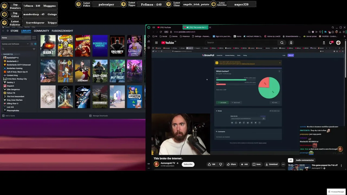This screenshot has height=195, width=347.
Task: Click the Asmongold TV channel name
Action: coord(168,163)
